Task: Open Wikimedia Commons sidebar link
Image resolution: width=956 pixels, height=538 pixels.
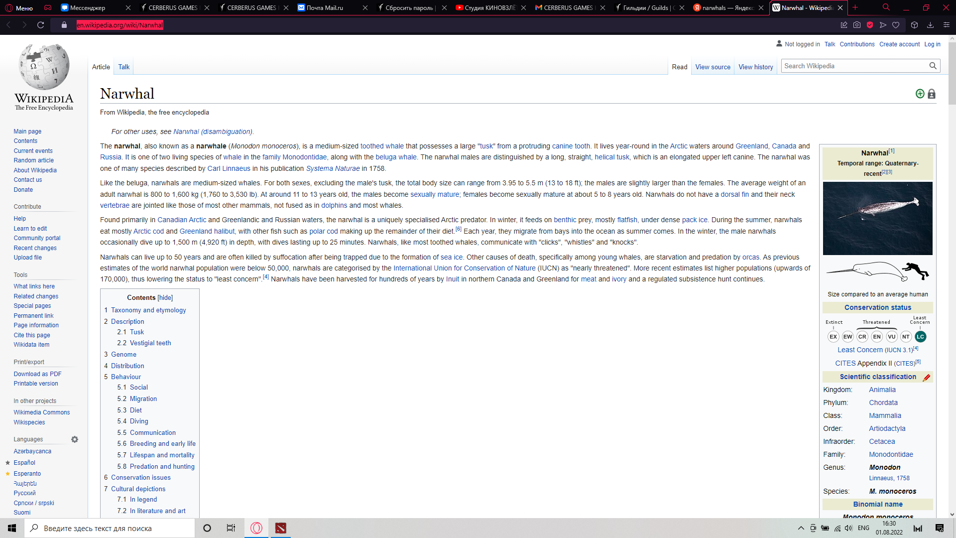Action: coord(42,412)
